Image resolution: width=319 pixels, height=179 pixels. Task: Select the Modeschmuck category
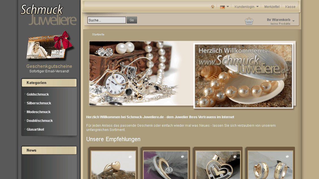38,112
